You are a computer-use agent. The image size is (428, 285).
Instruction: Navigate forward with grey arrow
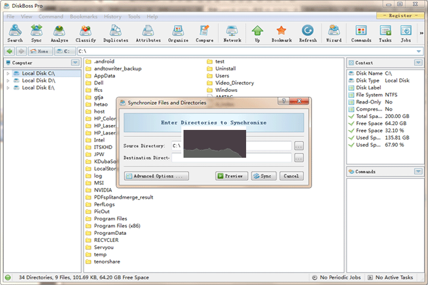[21, 51]
